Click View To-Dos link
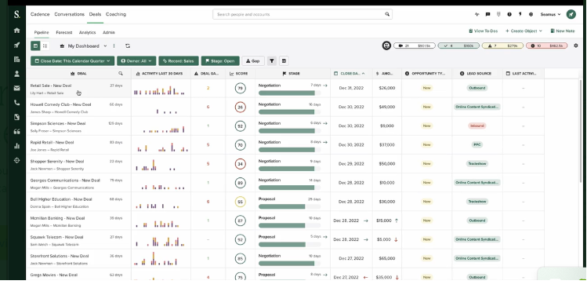The image size is (587, 288). (484, 31)
